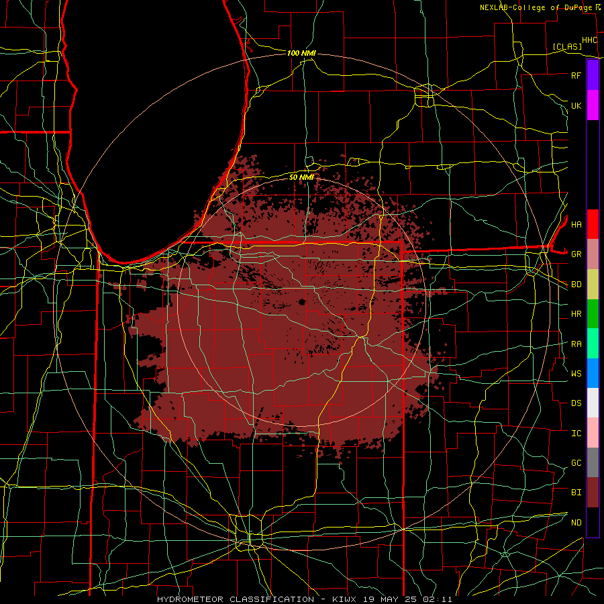Click the 'GC' legend label

coord(576,463)
